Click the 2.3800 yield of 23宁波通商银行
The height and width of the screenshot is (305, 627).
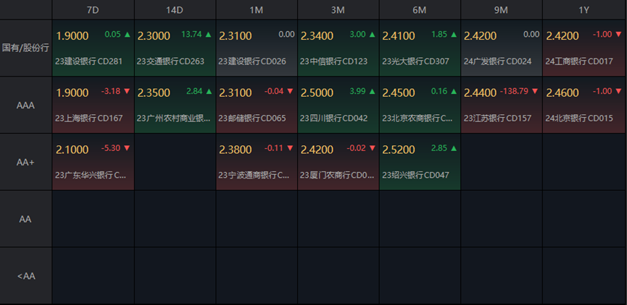pos(236,150)
